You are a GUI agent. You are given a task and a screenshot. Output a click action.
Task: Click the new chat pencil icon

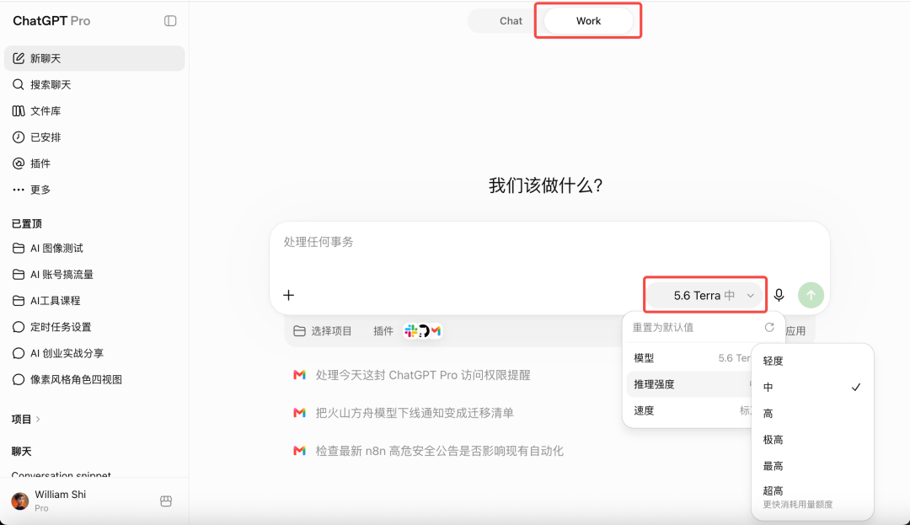19,58
